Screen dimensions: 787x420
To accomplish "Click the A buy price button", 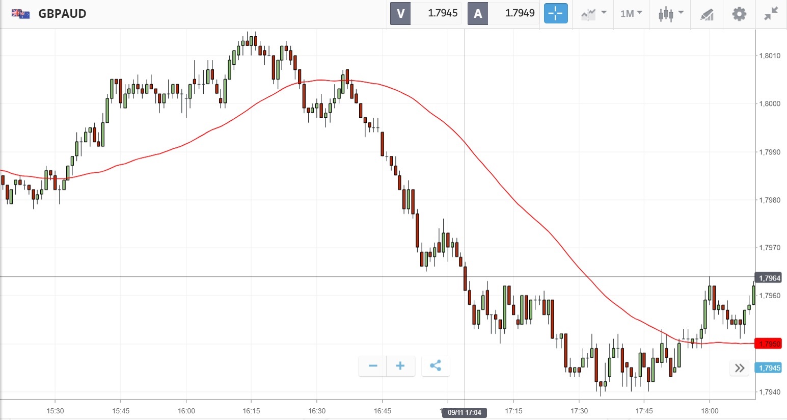I will pos(478,13).
